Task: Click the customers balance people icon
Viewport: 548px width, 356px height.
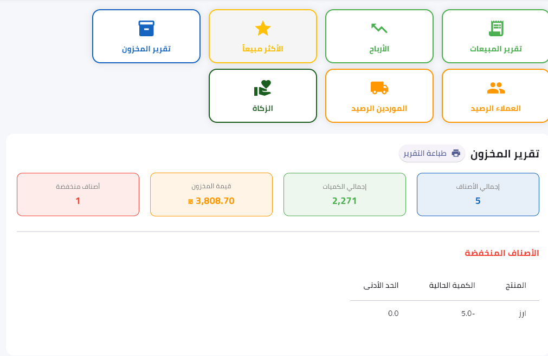Action: tap(495, 87)
